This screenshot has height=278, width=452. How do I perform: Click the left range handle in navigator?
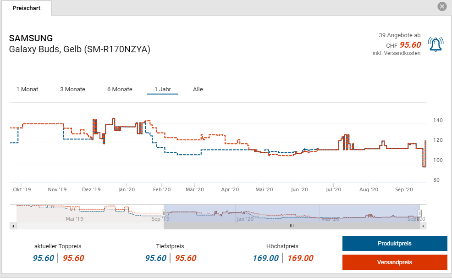(x=164, y=213)
